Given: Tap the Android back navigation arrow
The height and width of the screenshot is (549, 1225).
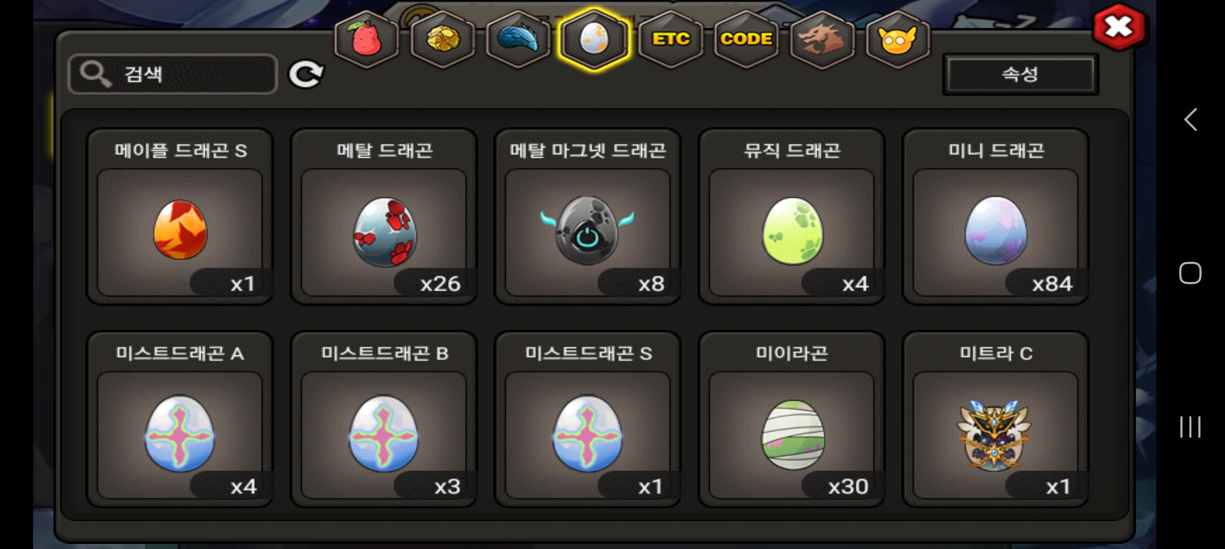Looking at the screenshot, I should [1190, 120].
